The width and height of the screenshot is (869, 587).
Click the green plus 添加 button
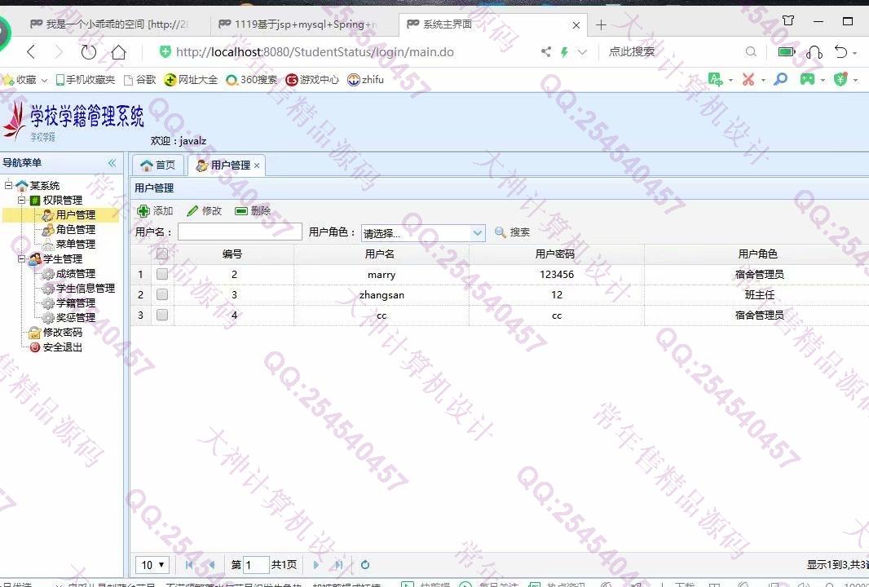click(x=155, y=210)
